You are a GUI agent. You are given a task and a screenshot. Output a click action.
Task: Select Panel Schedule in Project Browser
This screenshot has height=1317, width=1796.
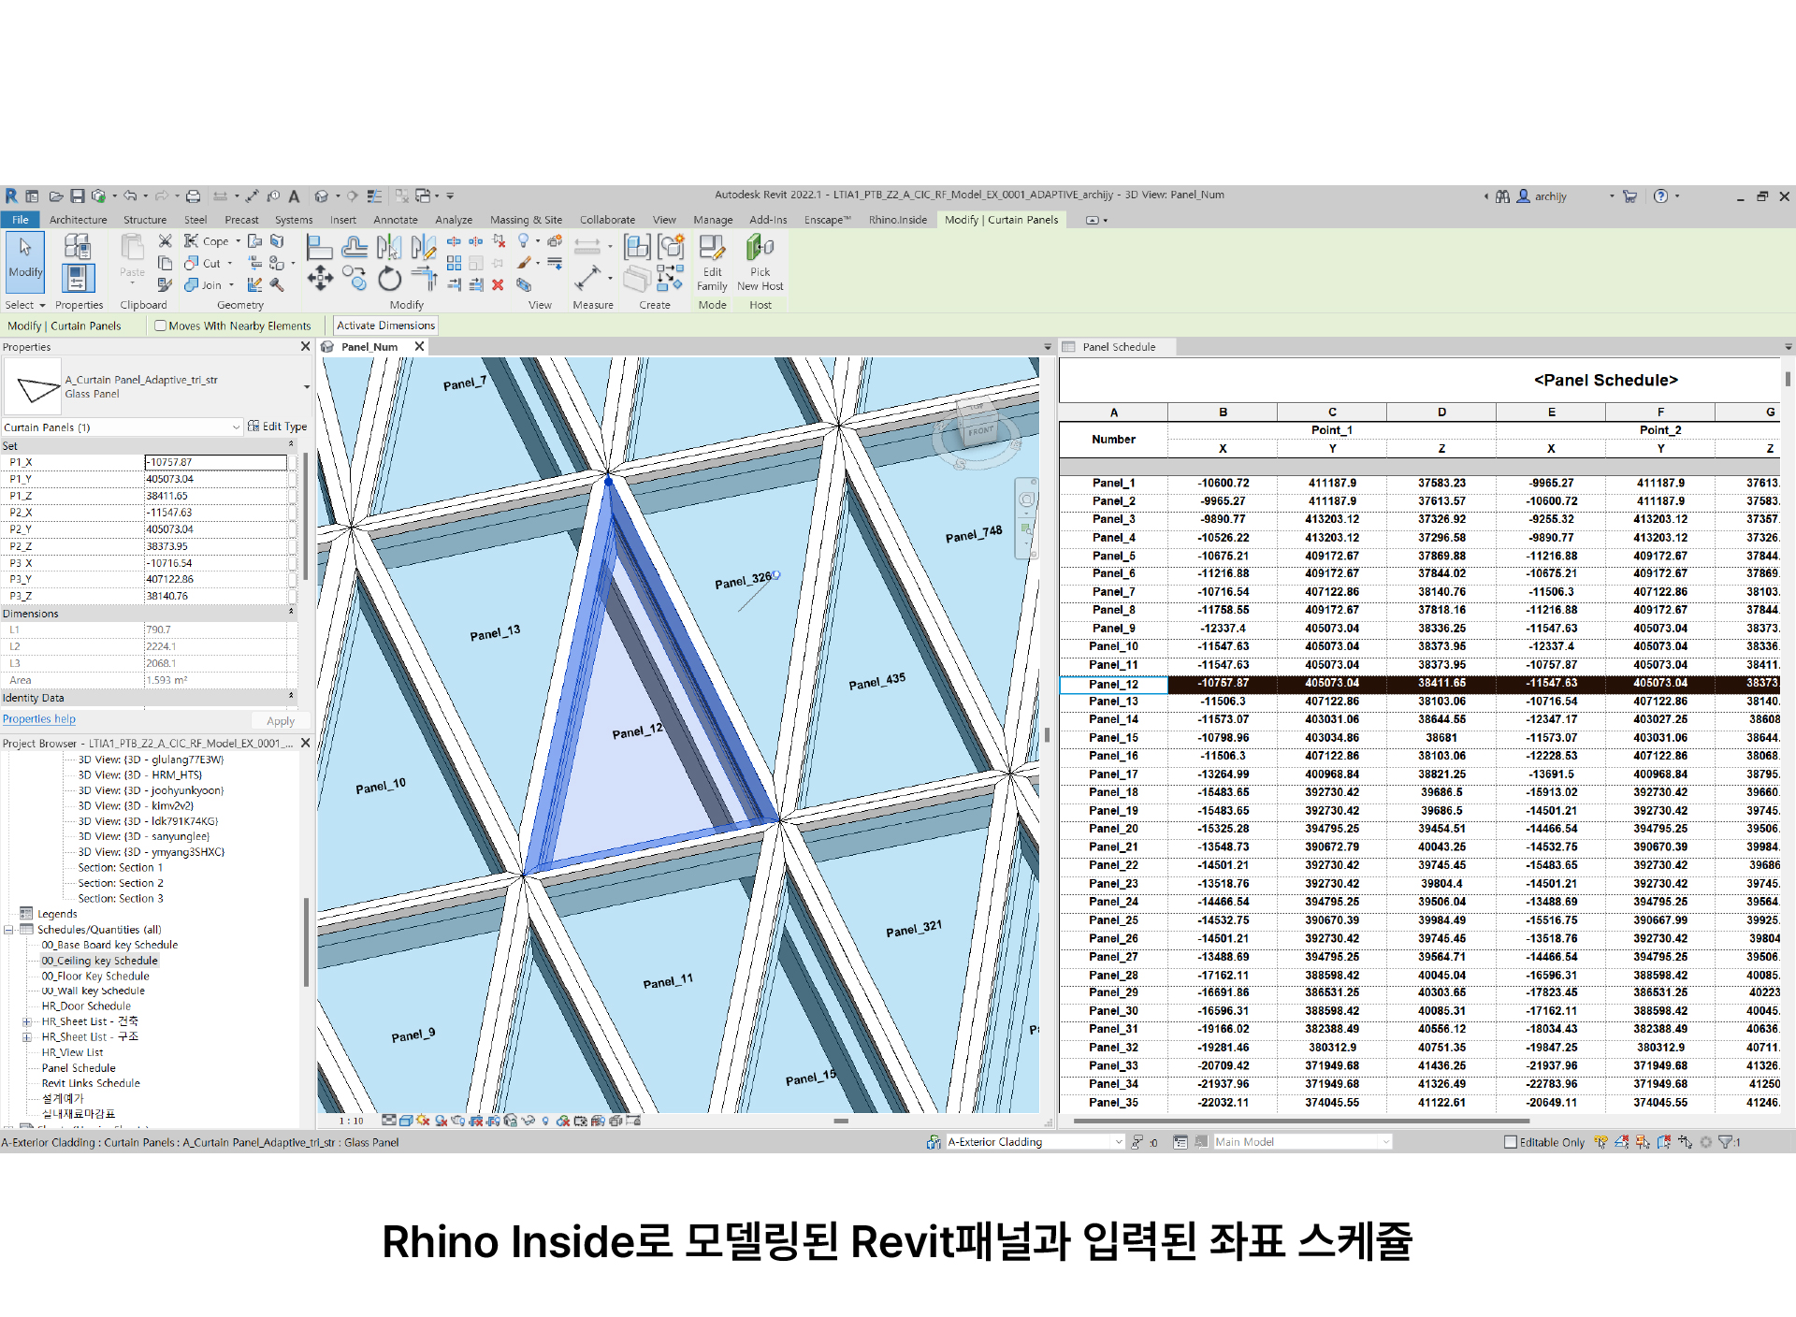coord(79,1067)
